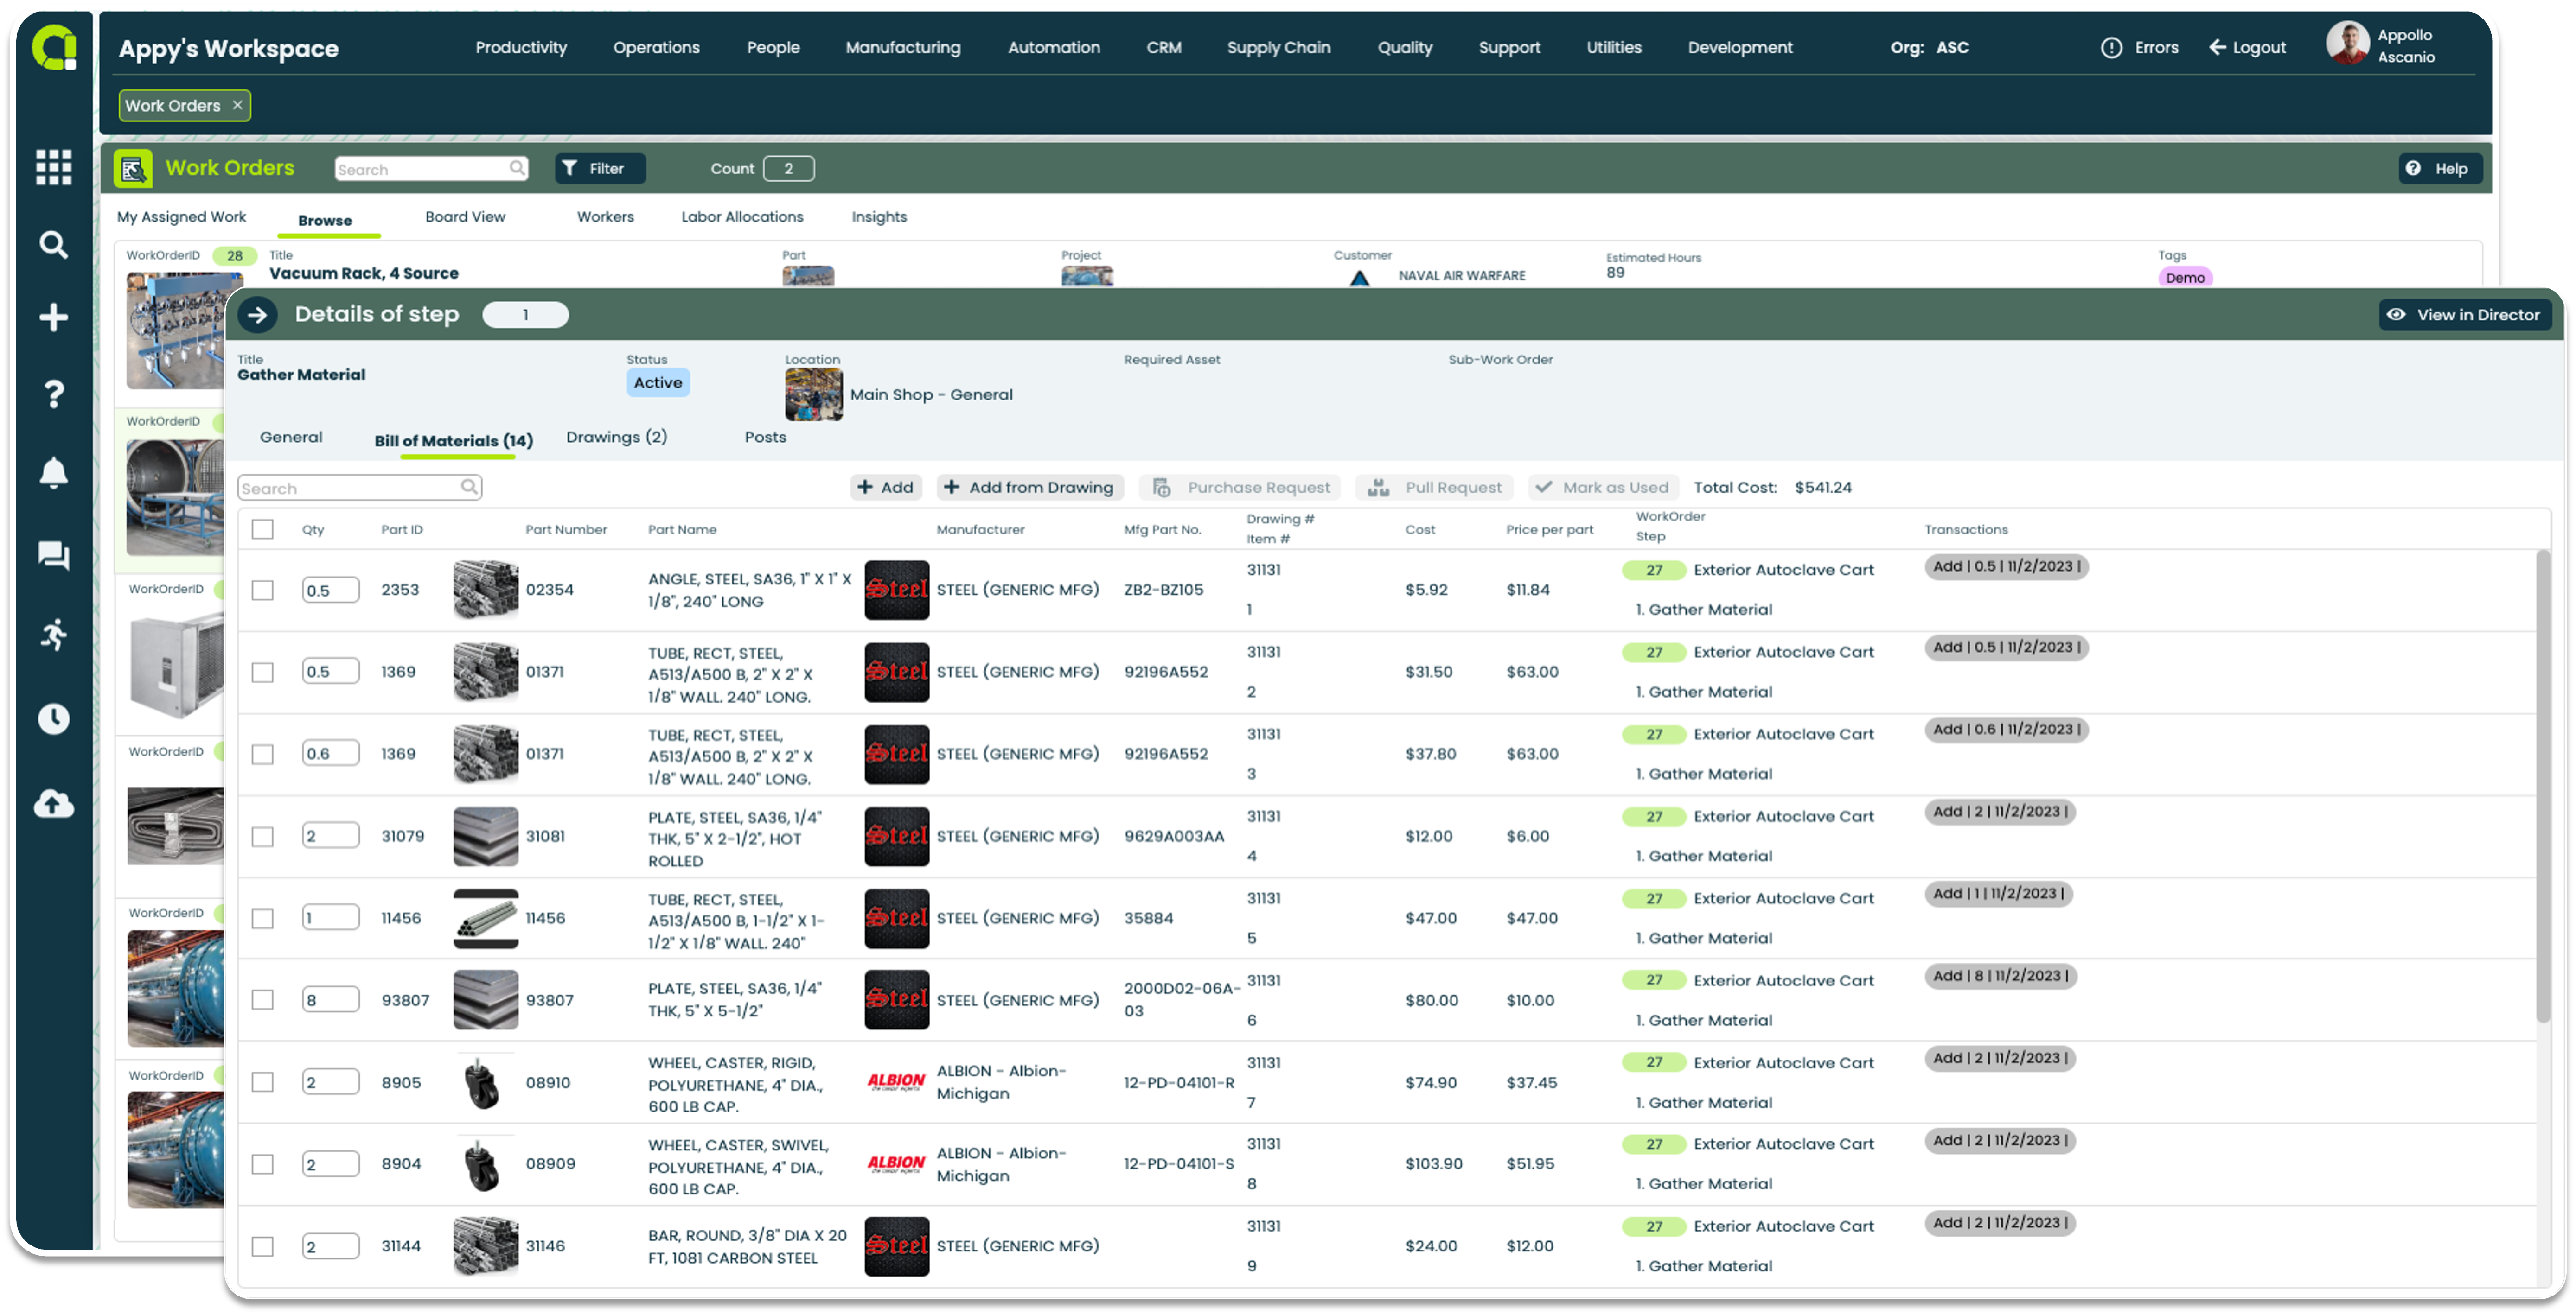Click magnifier in Bill of Materials search
Image resolution: width=2576 pixels, height=1315 pixels.
tap(469, 487)
